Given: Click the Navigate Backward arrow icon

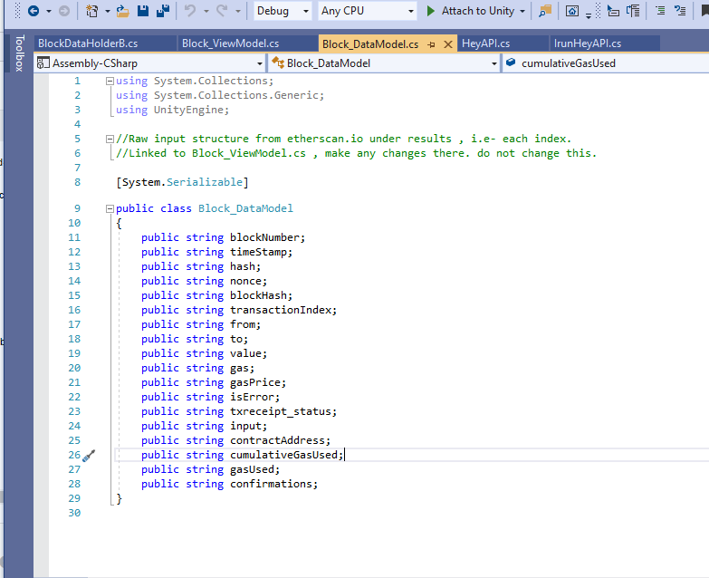Looking at the screenshot, I should tap(34, 11).
